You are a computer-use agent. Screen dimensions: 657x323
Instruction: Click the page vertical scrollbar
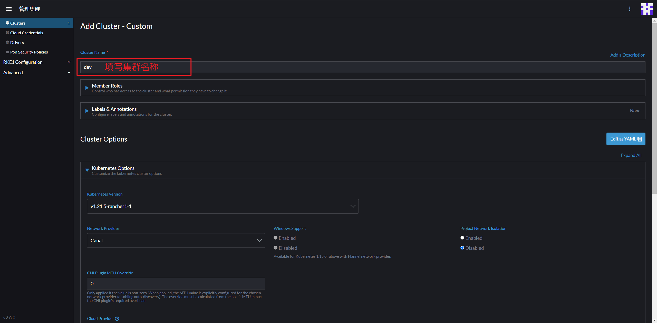click(654, 109)
